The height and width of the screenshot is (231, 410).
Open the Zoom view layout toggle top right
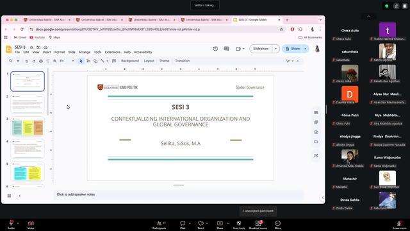(405, 6)
